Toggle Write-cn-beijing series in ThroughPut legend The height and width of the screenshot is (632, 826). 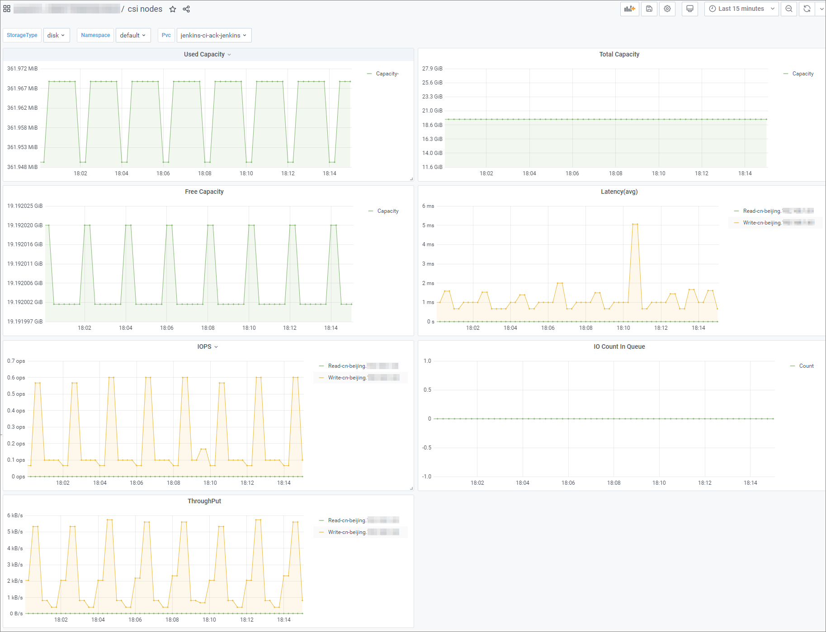click(363, 532)
